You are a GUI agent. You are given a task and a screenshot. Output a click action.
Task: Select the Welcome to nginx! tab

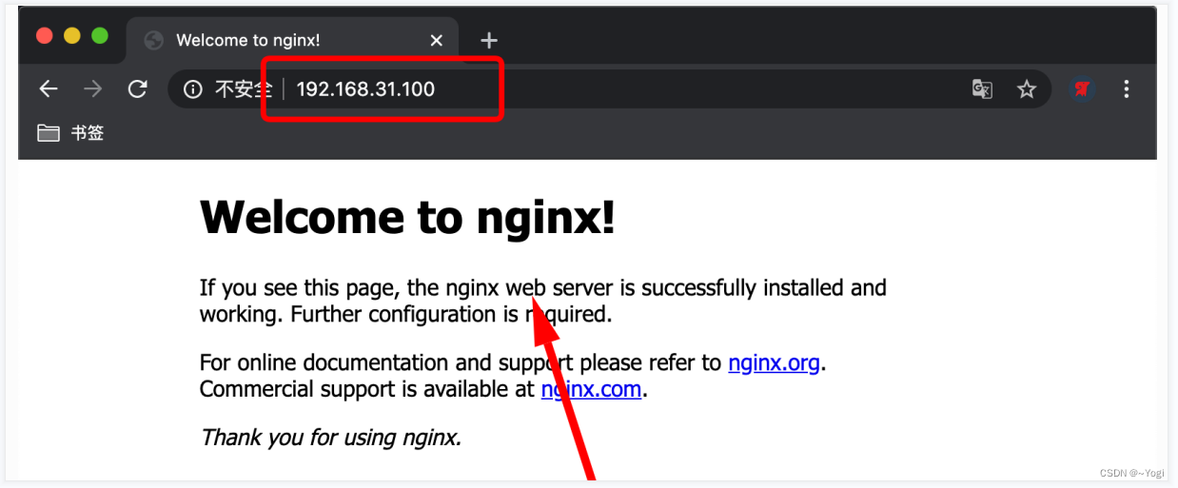click(292, 40)
